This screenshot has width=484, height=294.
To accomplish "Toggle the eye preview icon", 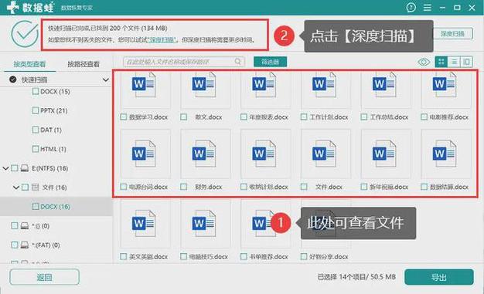I will point(424,62).
